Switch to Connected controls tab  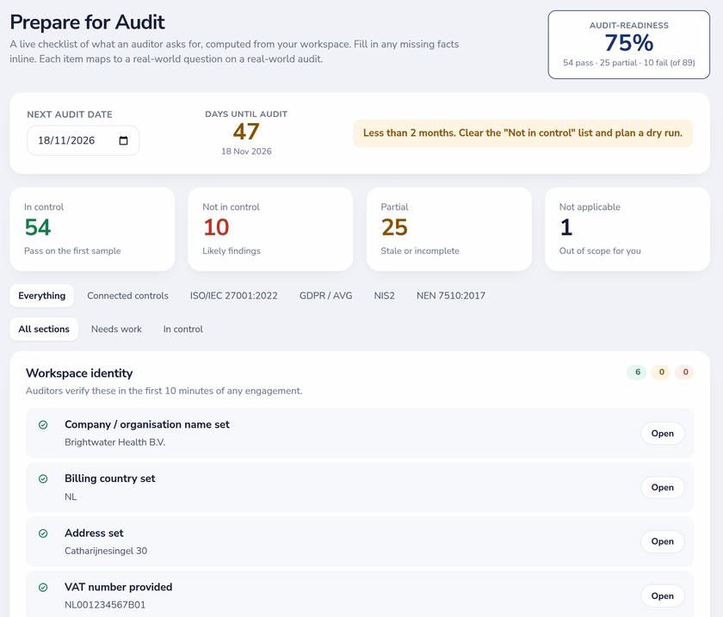click(127, 295)
